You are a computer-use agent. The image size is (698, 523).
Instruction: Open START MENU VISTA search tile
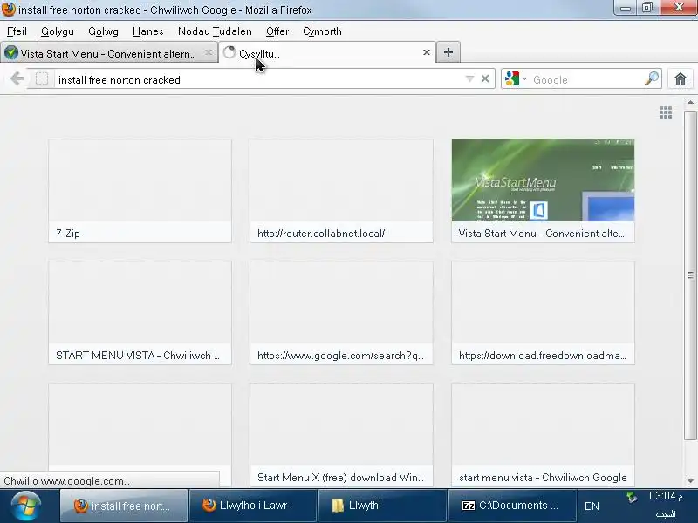[140, 313]
